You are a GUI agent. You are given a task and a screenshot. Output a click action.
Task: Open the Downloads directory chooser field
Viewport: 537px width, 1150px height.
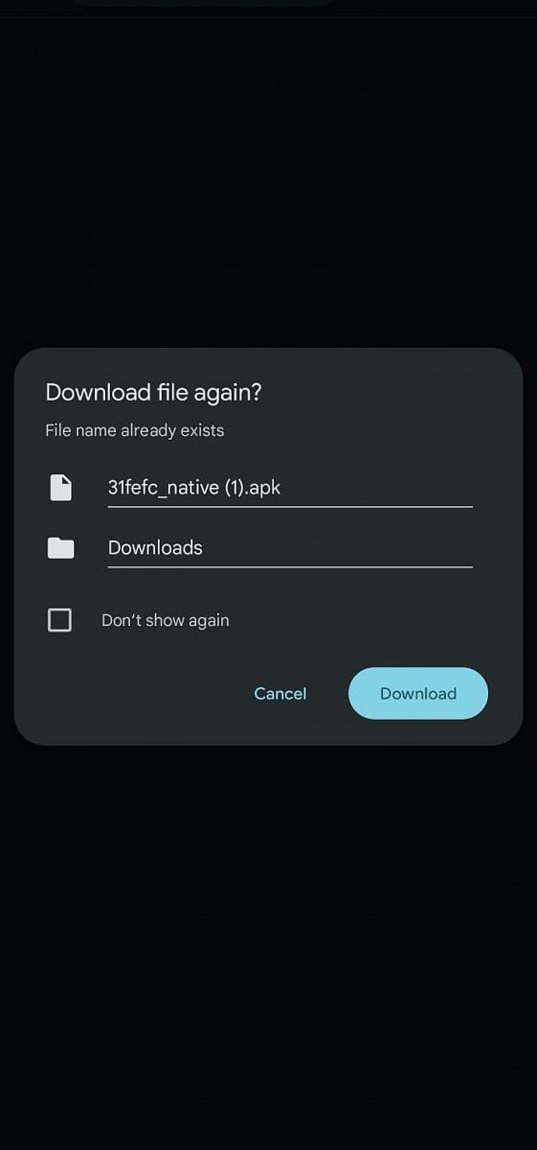coord(290,547)
